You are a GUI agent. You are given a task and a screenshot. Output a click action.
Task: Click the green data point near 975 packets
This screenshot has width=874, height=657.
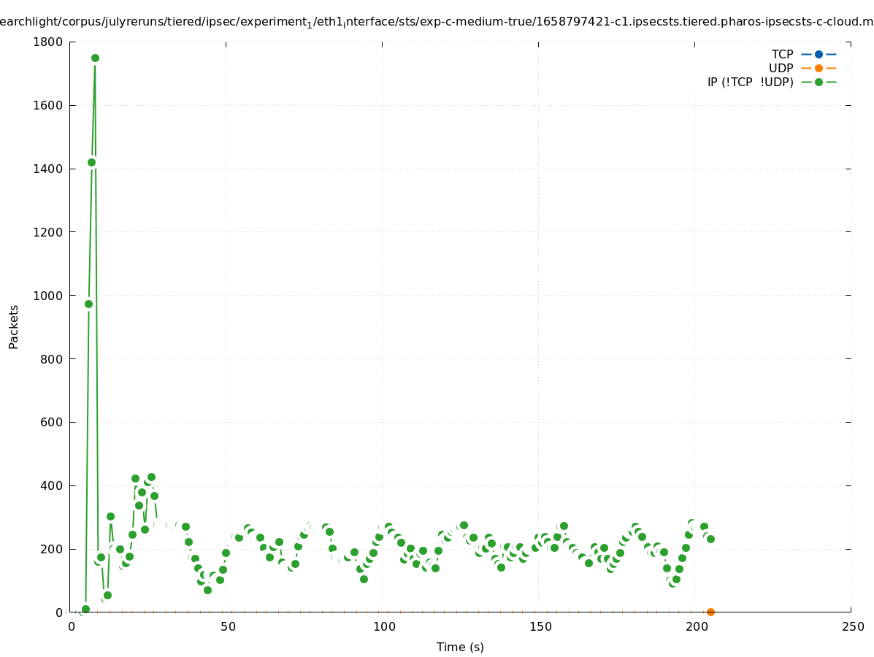pyautogui.click(x=88, y=304)
